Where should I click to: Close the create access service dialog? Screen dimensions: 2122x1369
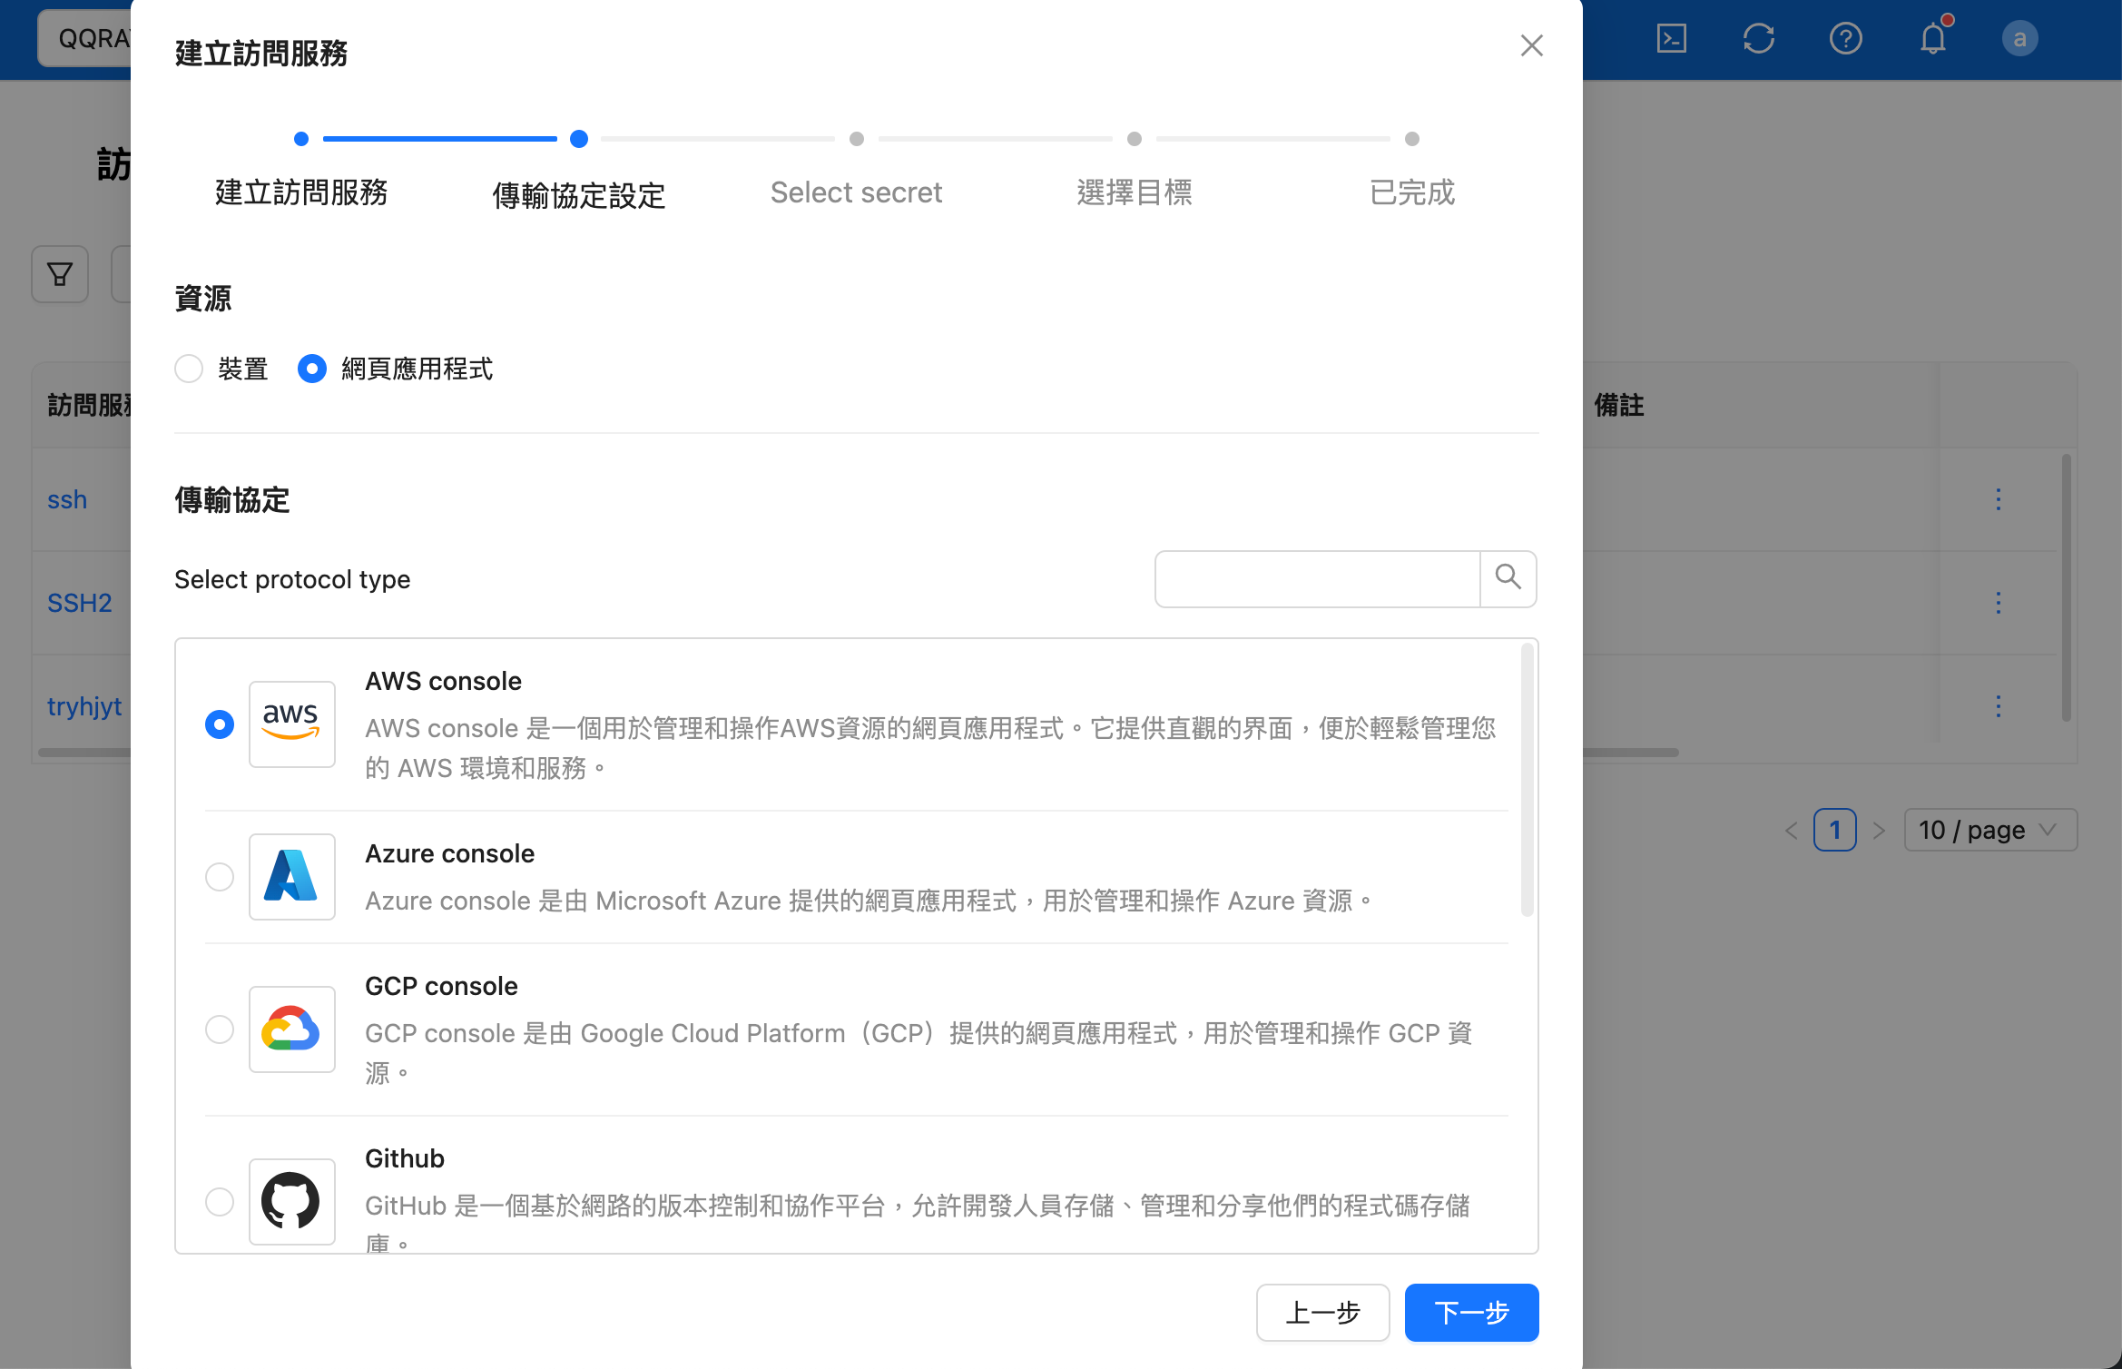(1531, 45)
